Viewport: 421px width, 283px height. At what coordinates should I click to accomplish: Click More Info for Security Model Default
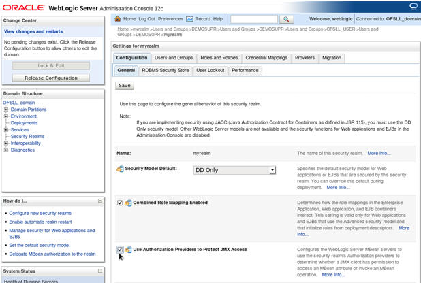pos(338,188)
